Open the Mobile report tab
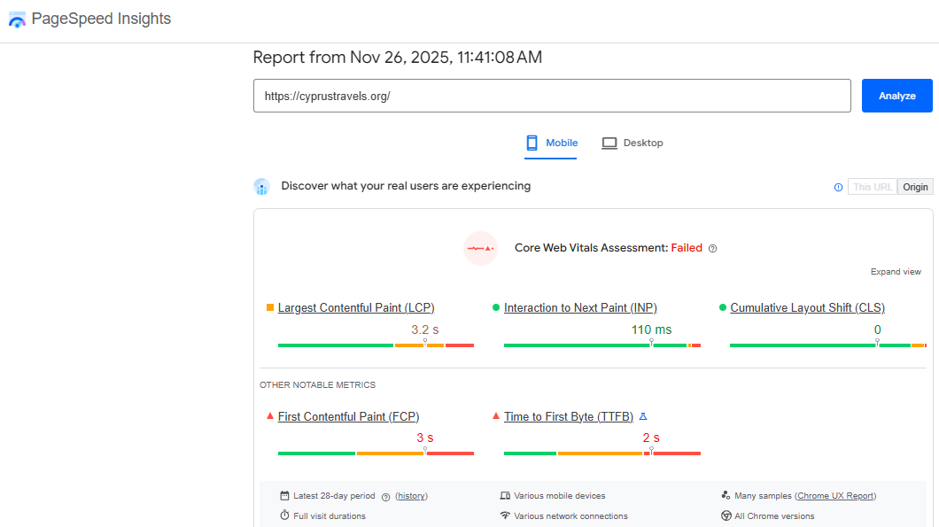 [551, 143]
